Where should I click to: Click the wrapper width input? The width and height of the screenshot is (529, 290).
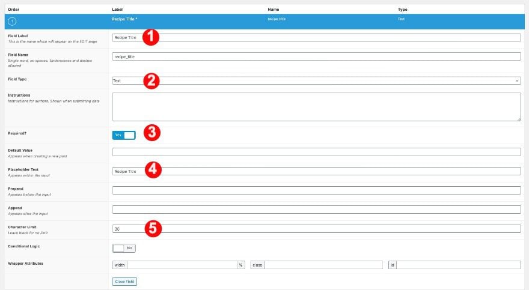click(182, 265)
